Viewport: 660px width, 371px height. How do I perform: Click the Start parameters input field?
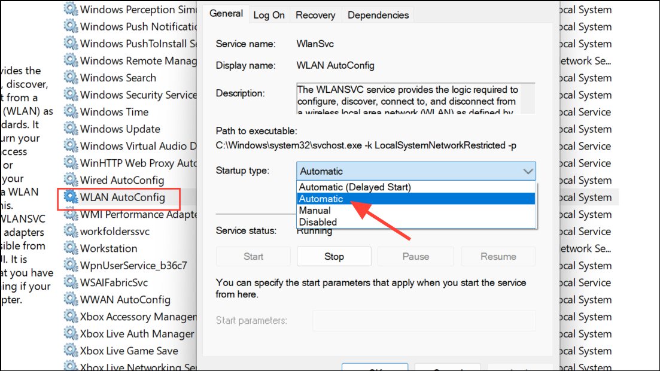(x=424, y=321)
